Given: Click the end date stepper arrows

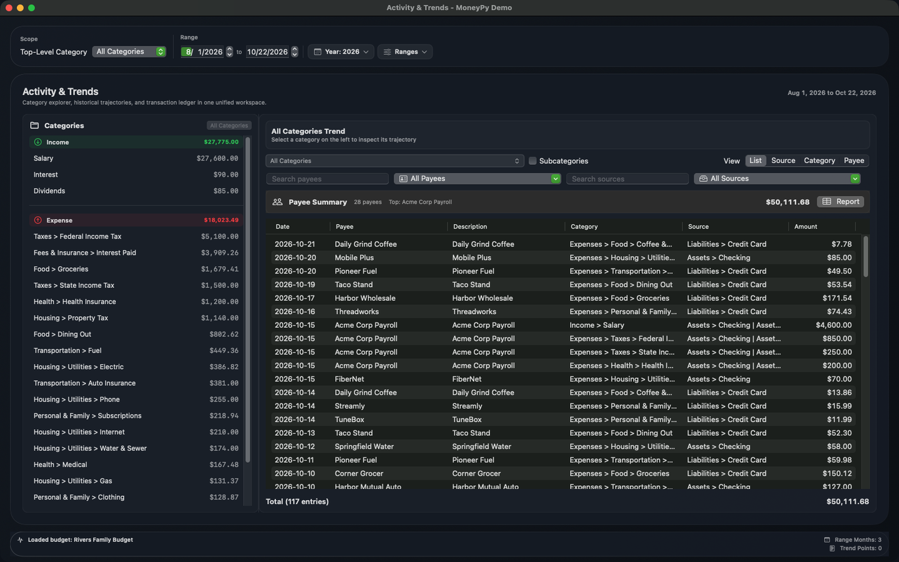Looking at the screenshot, I should tap(295, 52).
